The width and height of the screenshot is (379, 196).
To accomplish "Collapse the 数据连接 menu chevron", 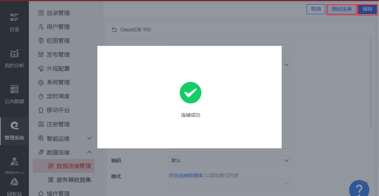I will pyautogui.click(x=89, y=152).
